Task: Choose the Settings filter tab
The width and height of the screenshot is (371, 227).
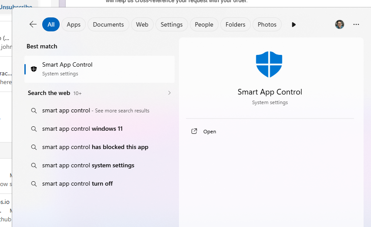Action: pyautogui.click(x=171, y=24)
